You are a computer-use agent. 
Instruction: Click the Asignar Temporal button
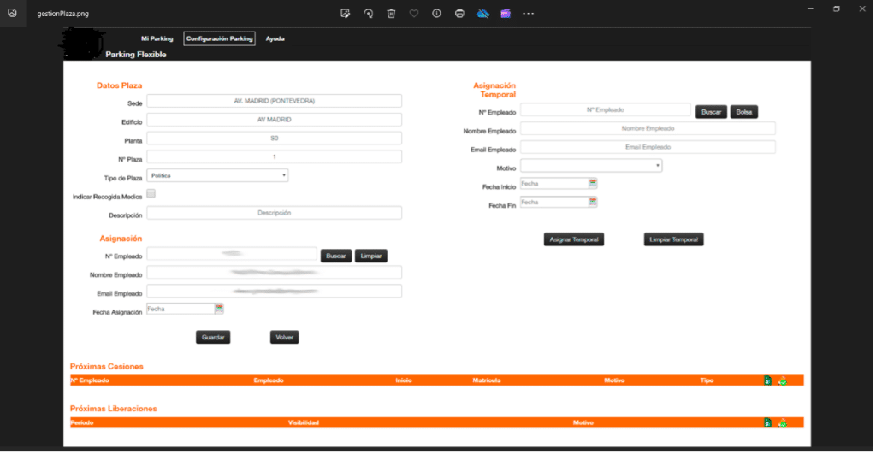(573, 239)
